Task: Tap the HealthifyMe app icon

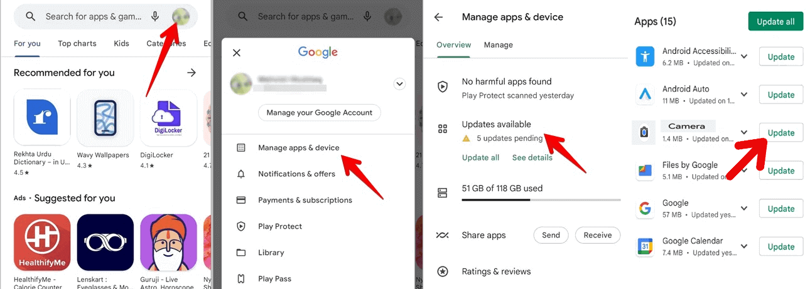Action: pyautogui.click(x=42, y=242)
